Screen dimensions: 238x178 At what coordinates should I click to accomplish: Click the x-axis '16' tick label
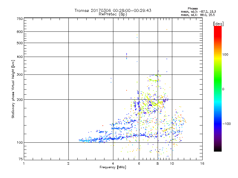coord(202,163)
